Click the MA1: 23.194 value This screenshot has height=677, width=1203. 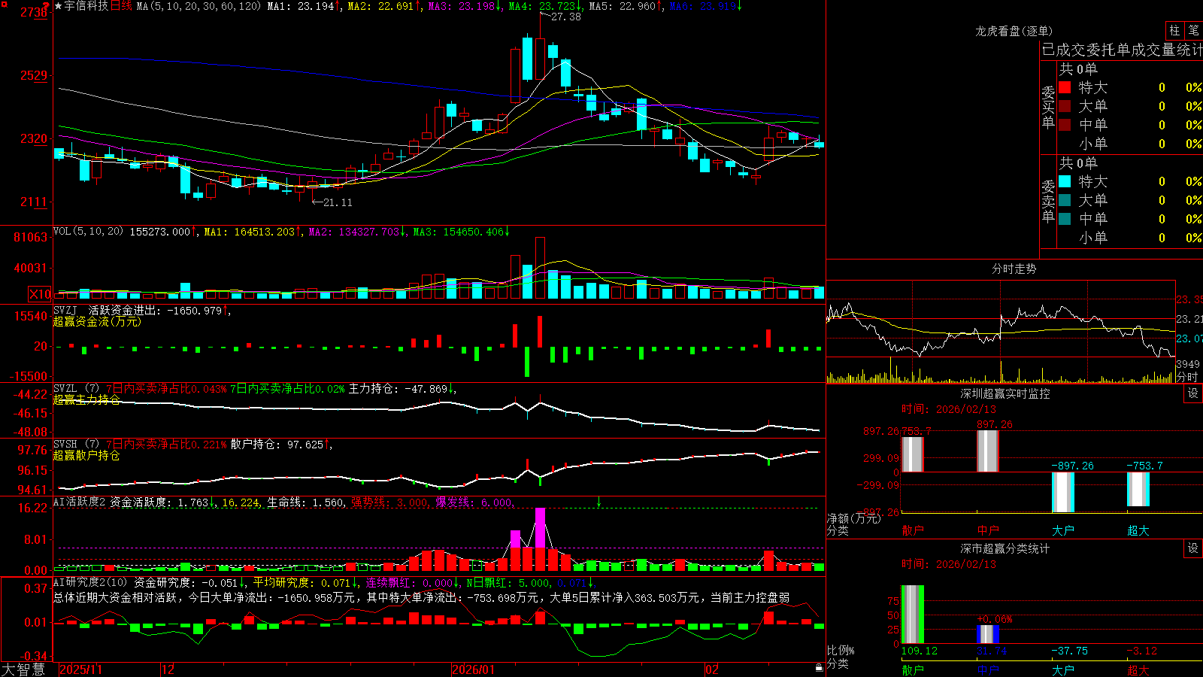point(300,6)
